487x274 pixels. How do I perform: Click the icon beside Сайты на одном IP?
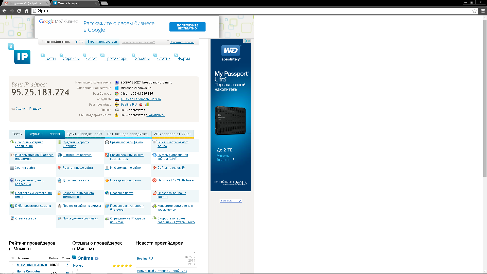tap(154, 168)
